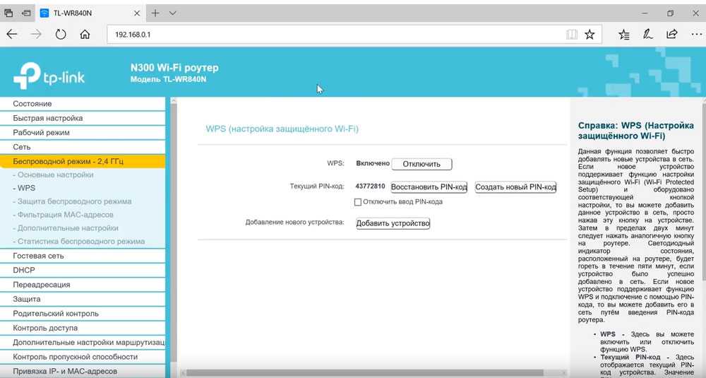Click the browser Back arrow
Image resolution: width=706 pixels, height=378 pixels.
[x=12, y=34]
